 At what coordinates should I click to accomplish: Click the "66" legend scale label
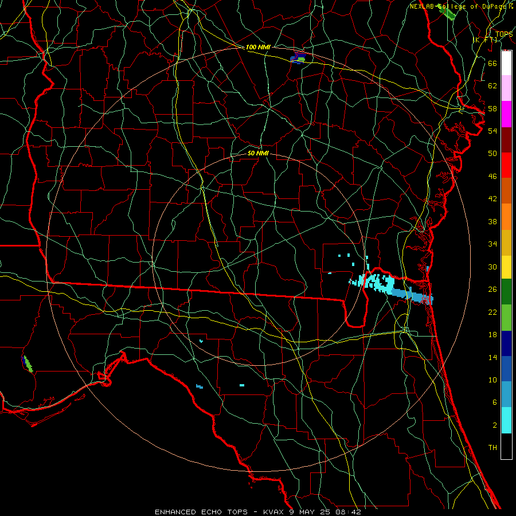[x=492, y=63]
